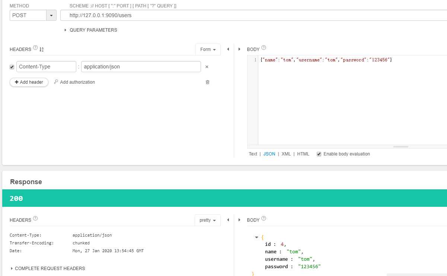Image resolution: width=447 pixels, height=276 pixels.
Task: Toggle the Content-Type header checkbox
Action: [x=12, y=67]
